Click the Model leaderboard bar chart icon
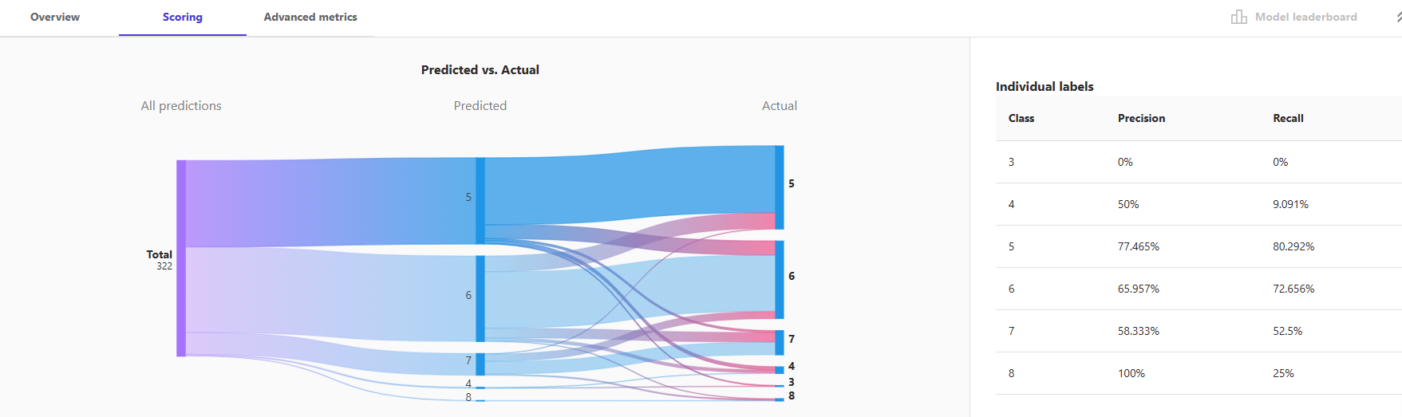Viewport: 1402px width, 417px height. [x=1238, y=17]
